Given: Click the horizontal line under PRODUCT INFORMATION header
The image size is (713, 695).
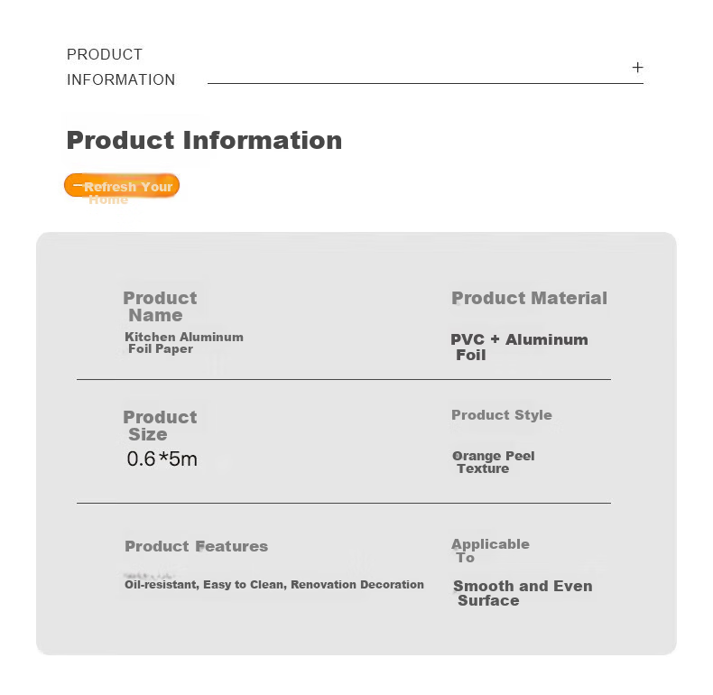Looking at the screenshot, I should [425, 83].
